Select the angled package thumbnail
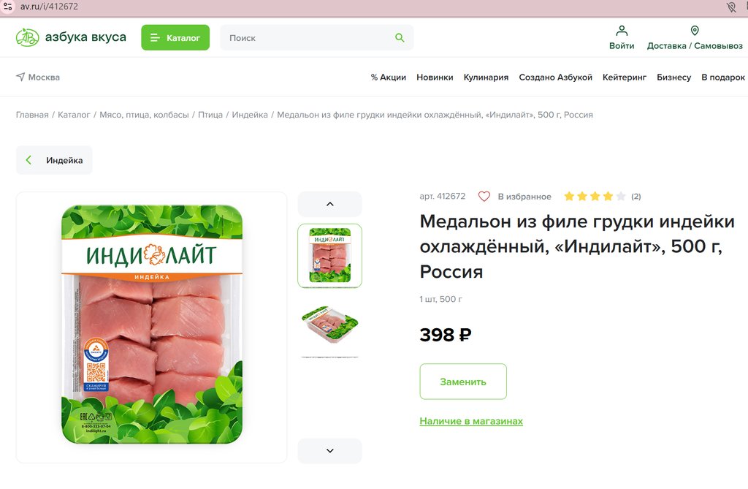 click(x=329, y=326)
